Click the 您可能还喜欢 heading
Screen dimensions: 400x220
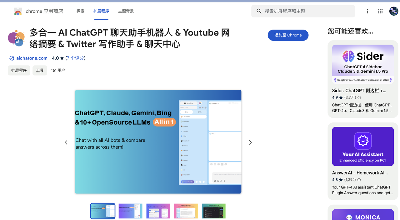[x=350, y=31]
